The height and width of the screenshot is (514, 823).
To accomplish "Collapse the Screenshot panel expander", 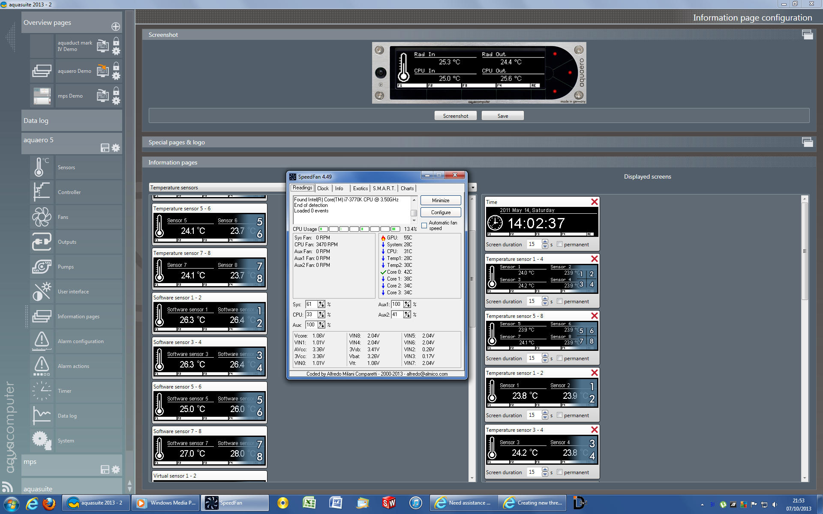I will [x=807, y=35].
